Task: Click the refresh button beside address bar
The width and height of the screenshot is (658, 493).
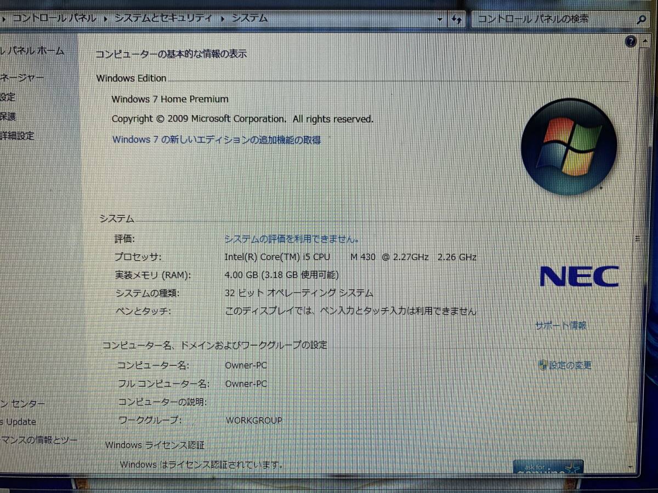Action: point(457,19)
